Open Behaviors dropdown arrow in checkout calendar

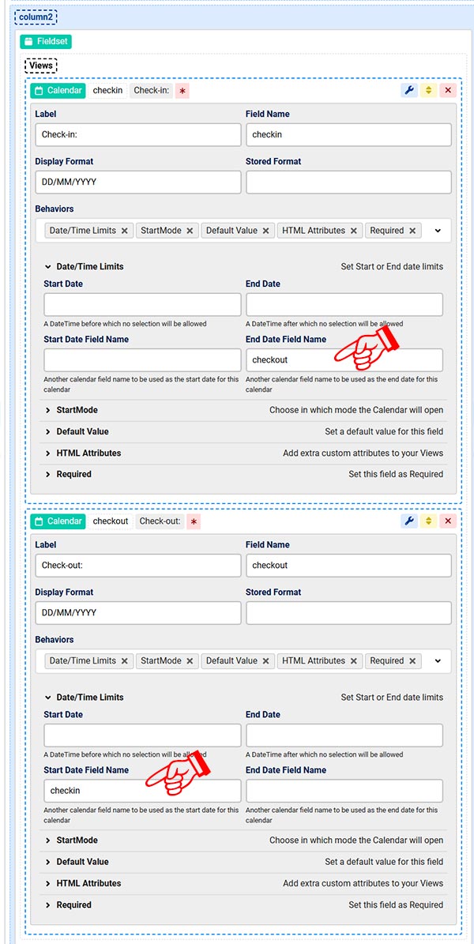point(438,661)
